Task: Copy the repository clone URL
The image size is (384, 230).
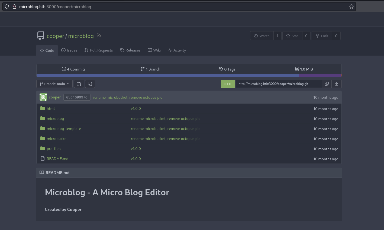Action: click(x=327, y=84)
